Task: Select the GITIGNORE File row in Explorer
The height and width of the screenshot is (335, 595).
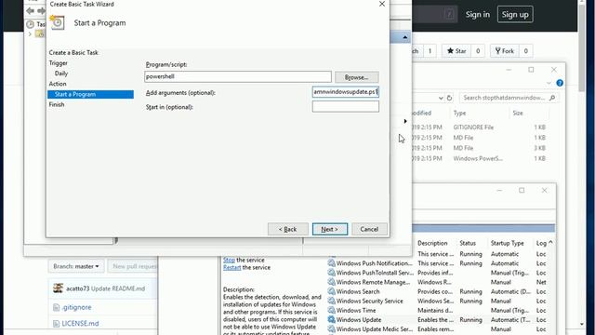Action: 480,127
